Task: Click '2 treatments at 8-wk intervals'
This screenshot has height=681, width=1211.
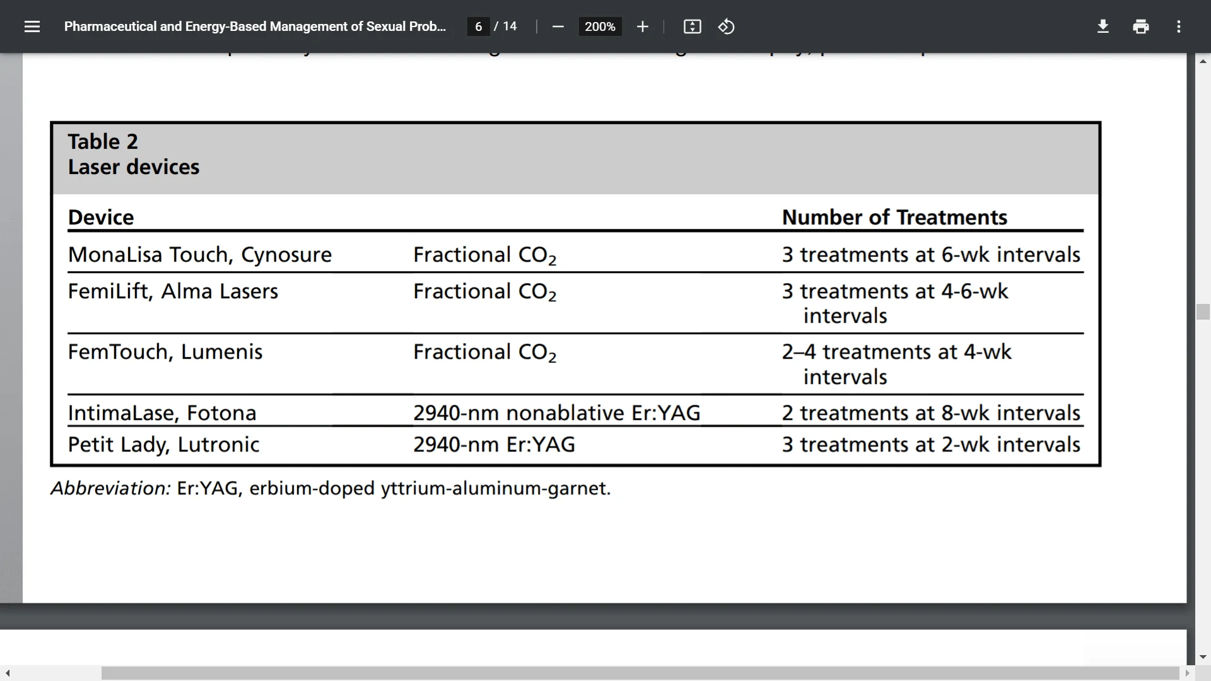Action: click(931, 413)
